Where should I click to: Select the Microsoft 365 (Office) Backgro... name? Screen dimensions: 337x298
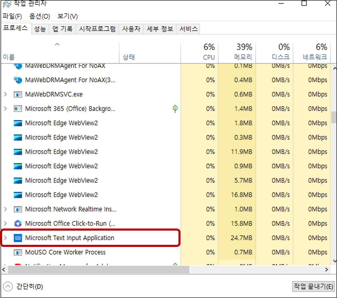70,108
